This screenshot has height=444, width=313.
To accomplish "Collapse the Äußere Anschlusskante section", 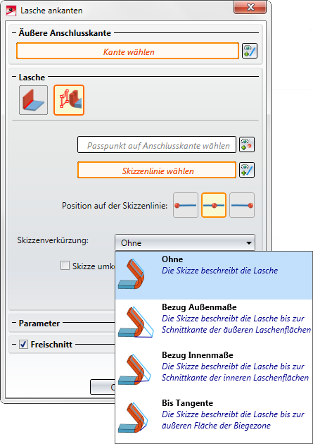I will (14, 33).
